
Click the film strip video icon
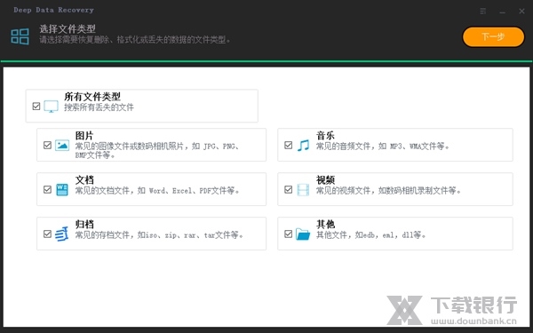303,190
